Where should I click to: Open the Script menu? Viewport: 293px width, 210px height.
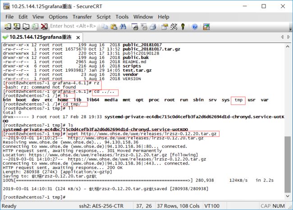104,17
